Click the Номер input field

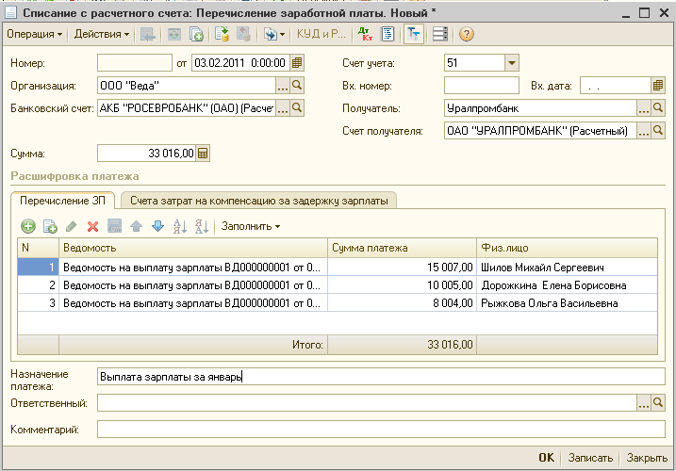coord(135,63)
